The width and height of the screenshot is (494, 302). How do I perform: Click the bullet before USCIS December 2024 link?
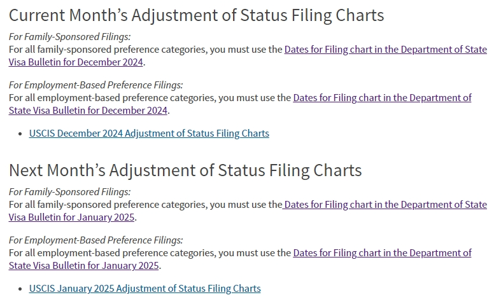(x=20, y=134)
